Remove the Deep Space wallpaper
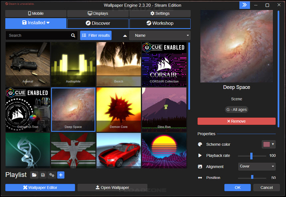Viewport: 286px width, 197px height. pos(236,121)
